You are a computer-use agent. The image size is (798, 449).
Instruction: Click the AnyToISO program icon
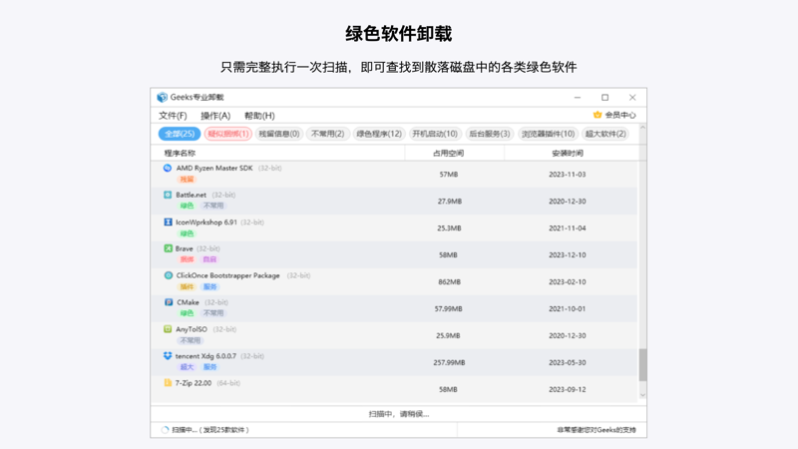(168, 329)
